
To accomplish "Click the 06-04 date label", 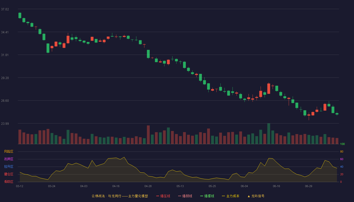I will (x=244, y=186).
